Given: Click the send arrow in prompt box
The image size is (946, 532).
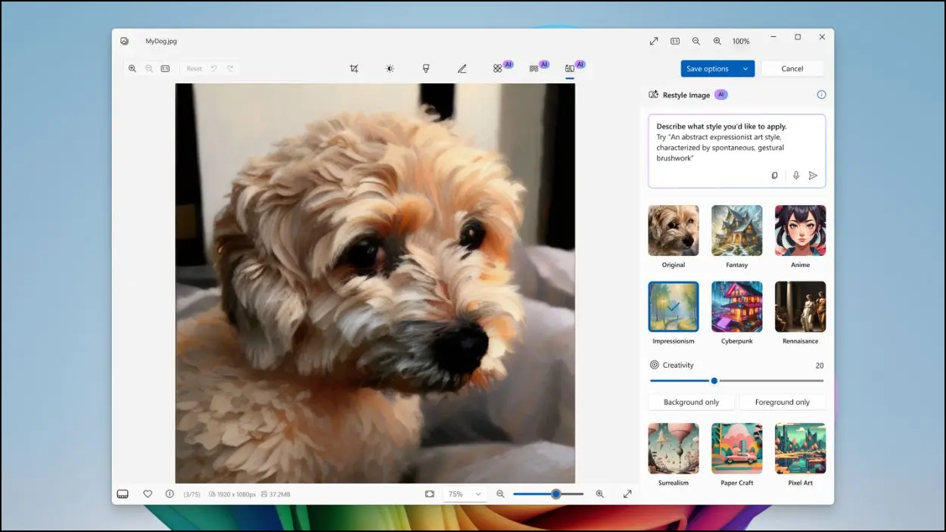Looking at the screenshot, I should (813, 176).
